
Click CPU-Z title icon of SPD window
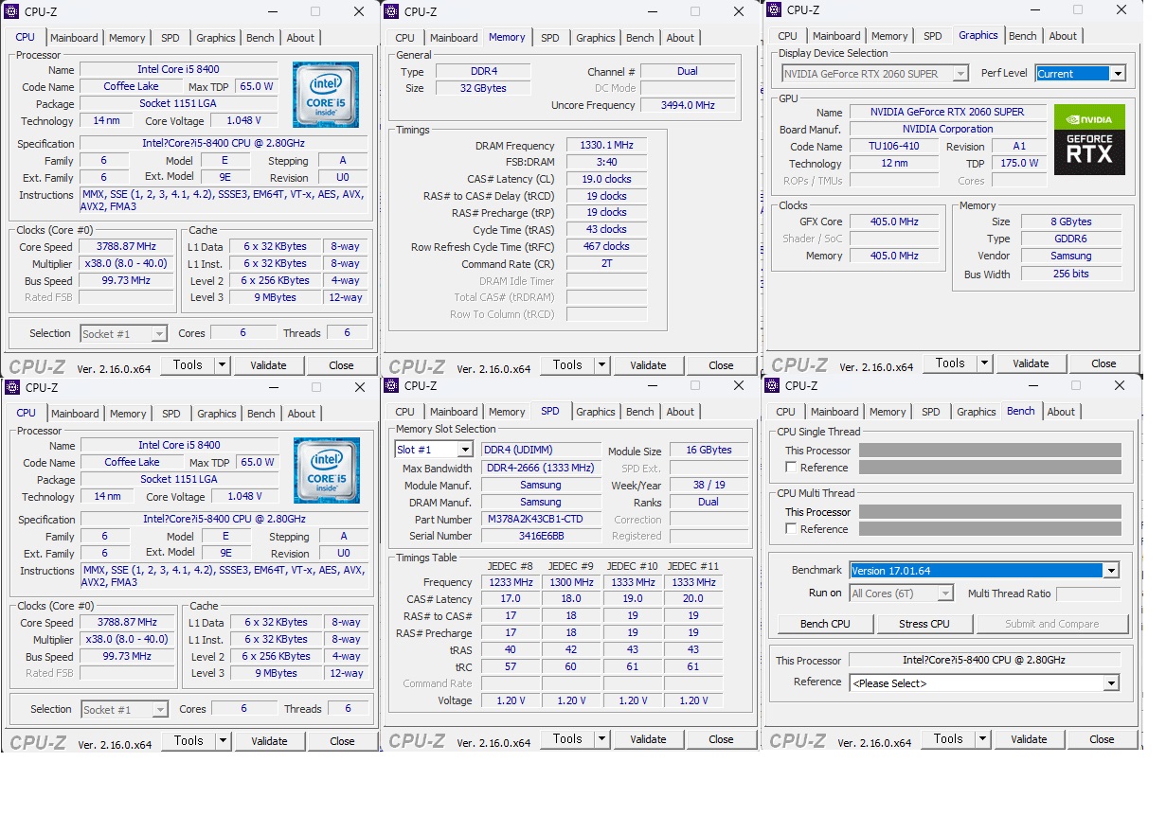pyautogui.click(x=391, y=385)
